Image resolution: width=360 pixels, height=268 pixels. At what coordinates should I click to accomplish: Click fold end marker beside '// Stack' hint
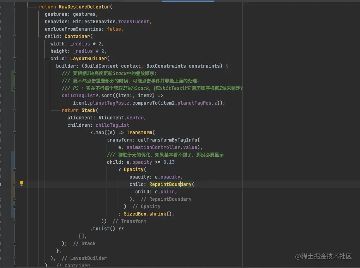15,244
